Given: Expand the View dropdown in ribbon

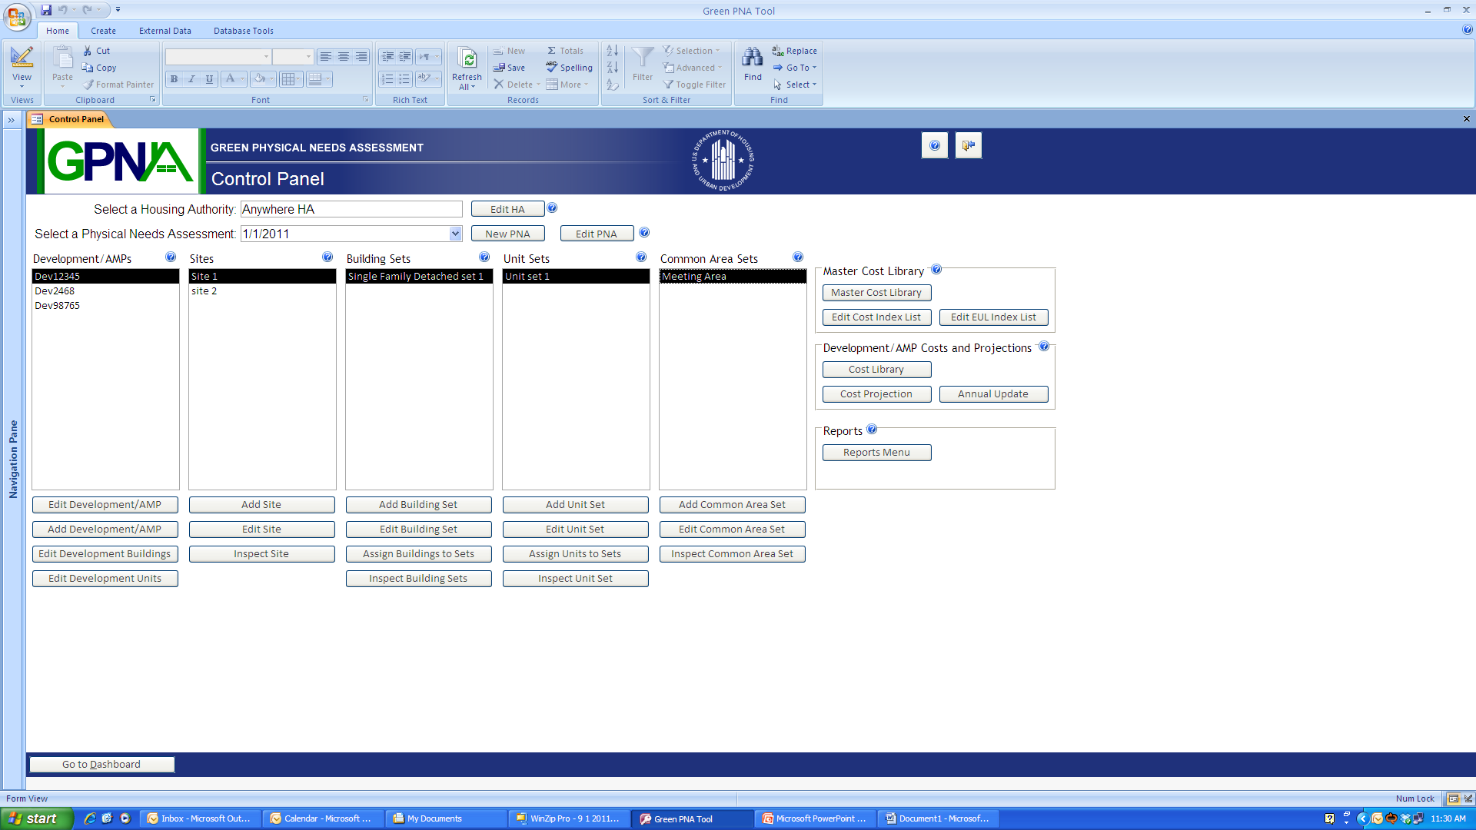Looking at the screenshot, I should (22, 85).
